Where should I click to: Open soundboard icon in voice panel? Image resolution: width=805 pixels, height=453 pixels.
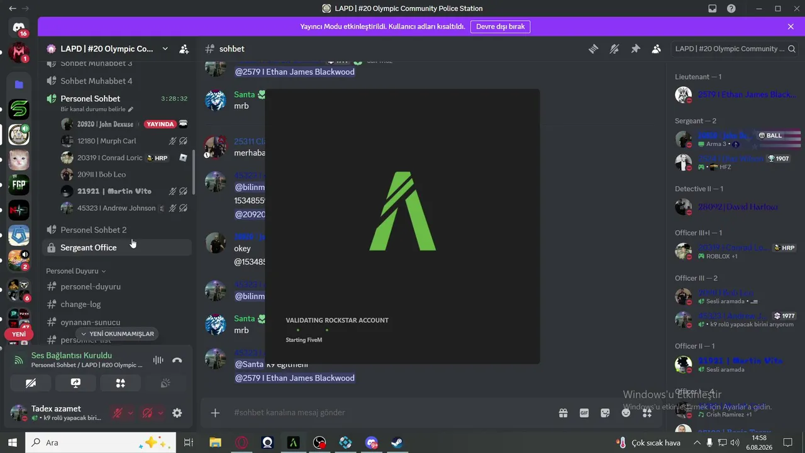point(165,383)
